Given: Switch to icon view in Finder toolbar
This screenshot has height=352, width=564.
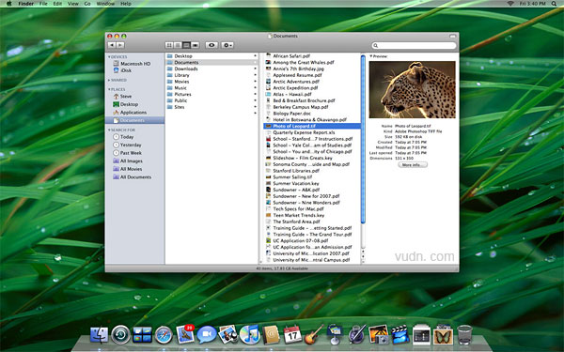Looking at the screenshot, I should tap(169, 45).
